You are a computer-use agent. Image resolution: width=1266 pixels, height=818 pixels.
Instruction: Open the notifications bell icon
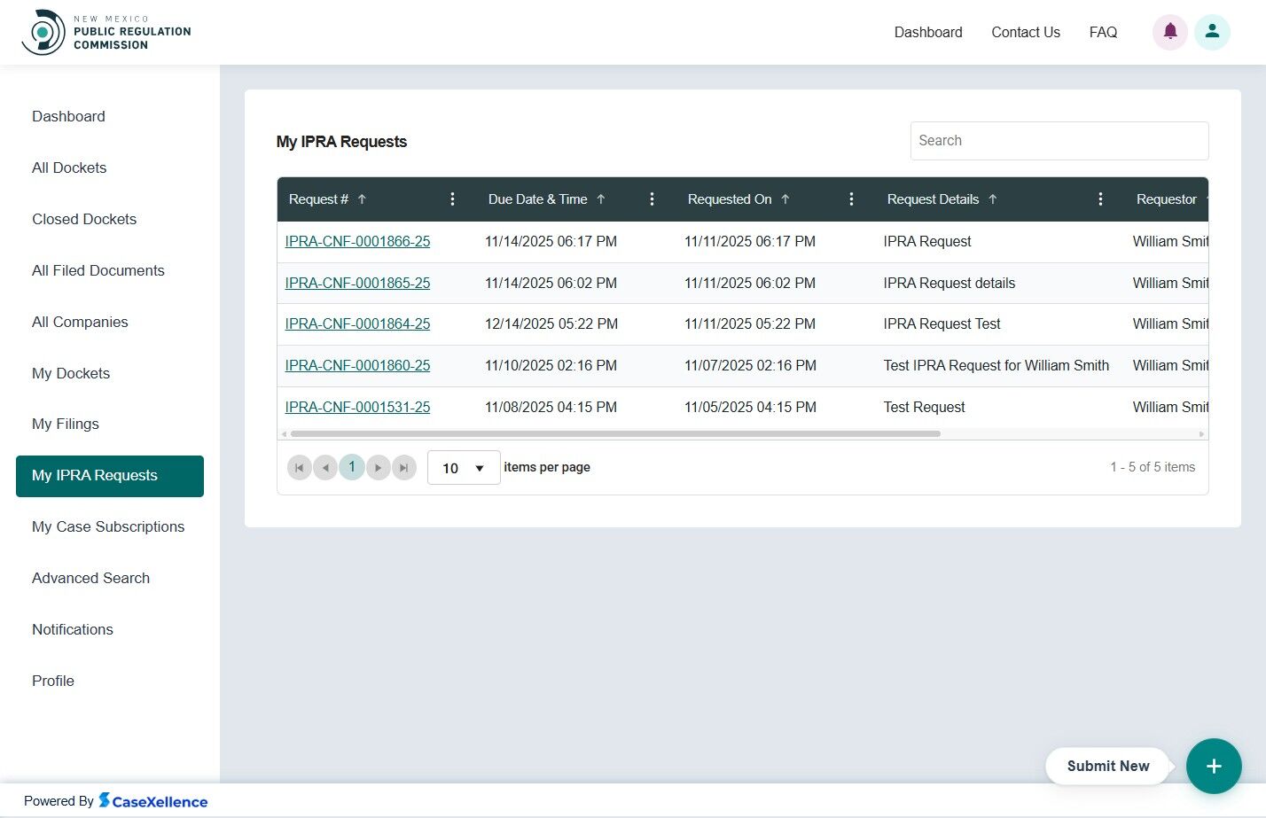pos(1170,32)
